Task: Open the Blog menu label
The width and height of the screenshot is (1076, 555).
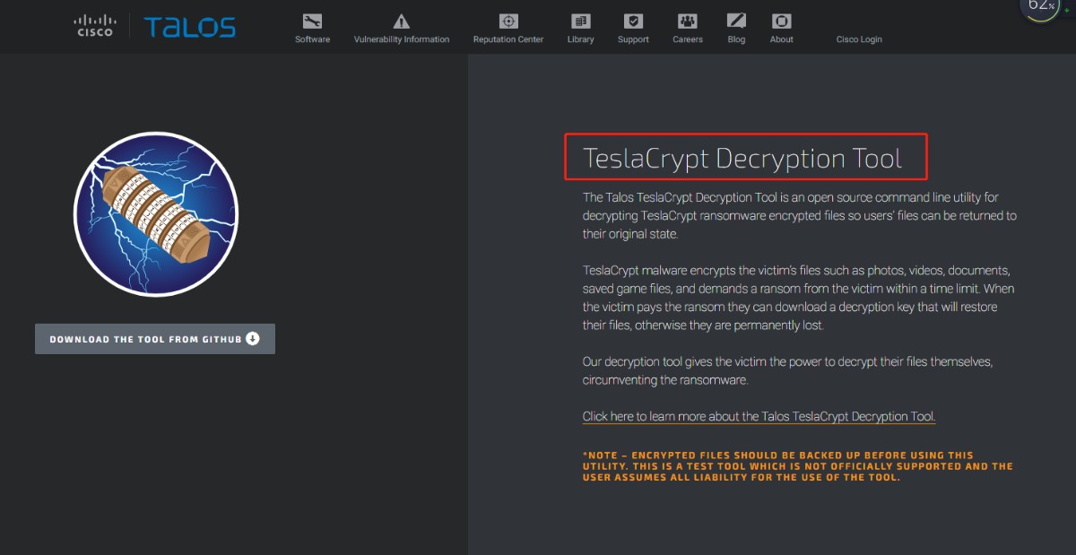Action: pyautogui.click(x=736, y=39)
